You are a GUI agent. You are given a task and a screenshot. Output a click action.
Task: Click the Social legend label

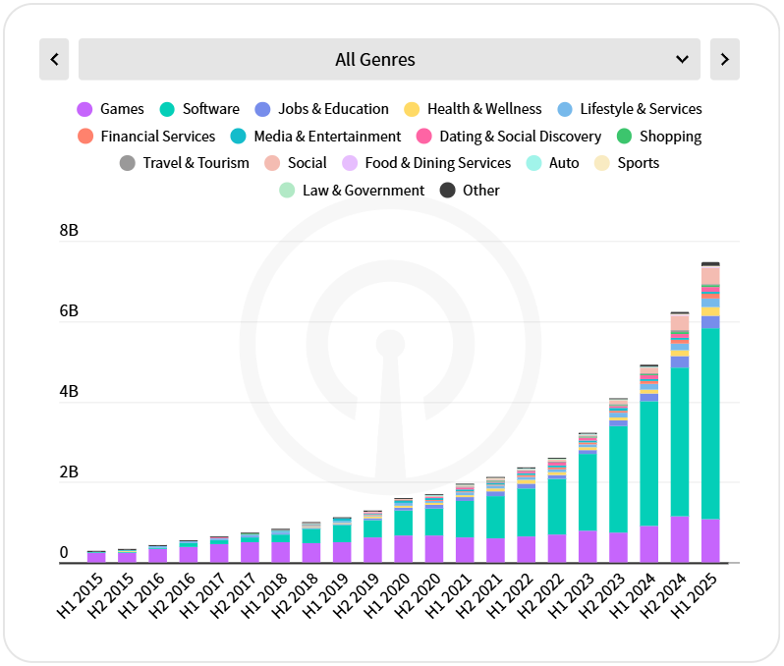click(x=307, y=163)
